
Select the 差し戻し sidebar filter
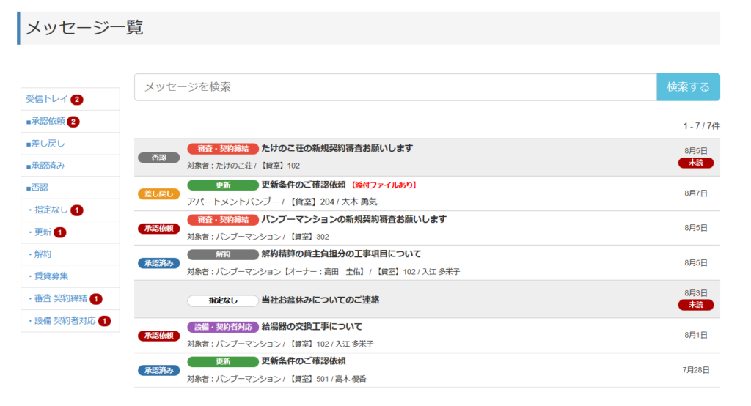48,144
